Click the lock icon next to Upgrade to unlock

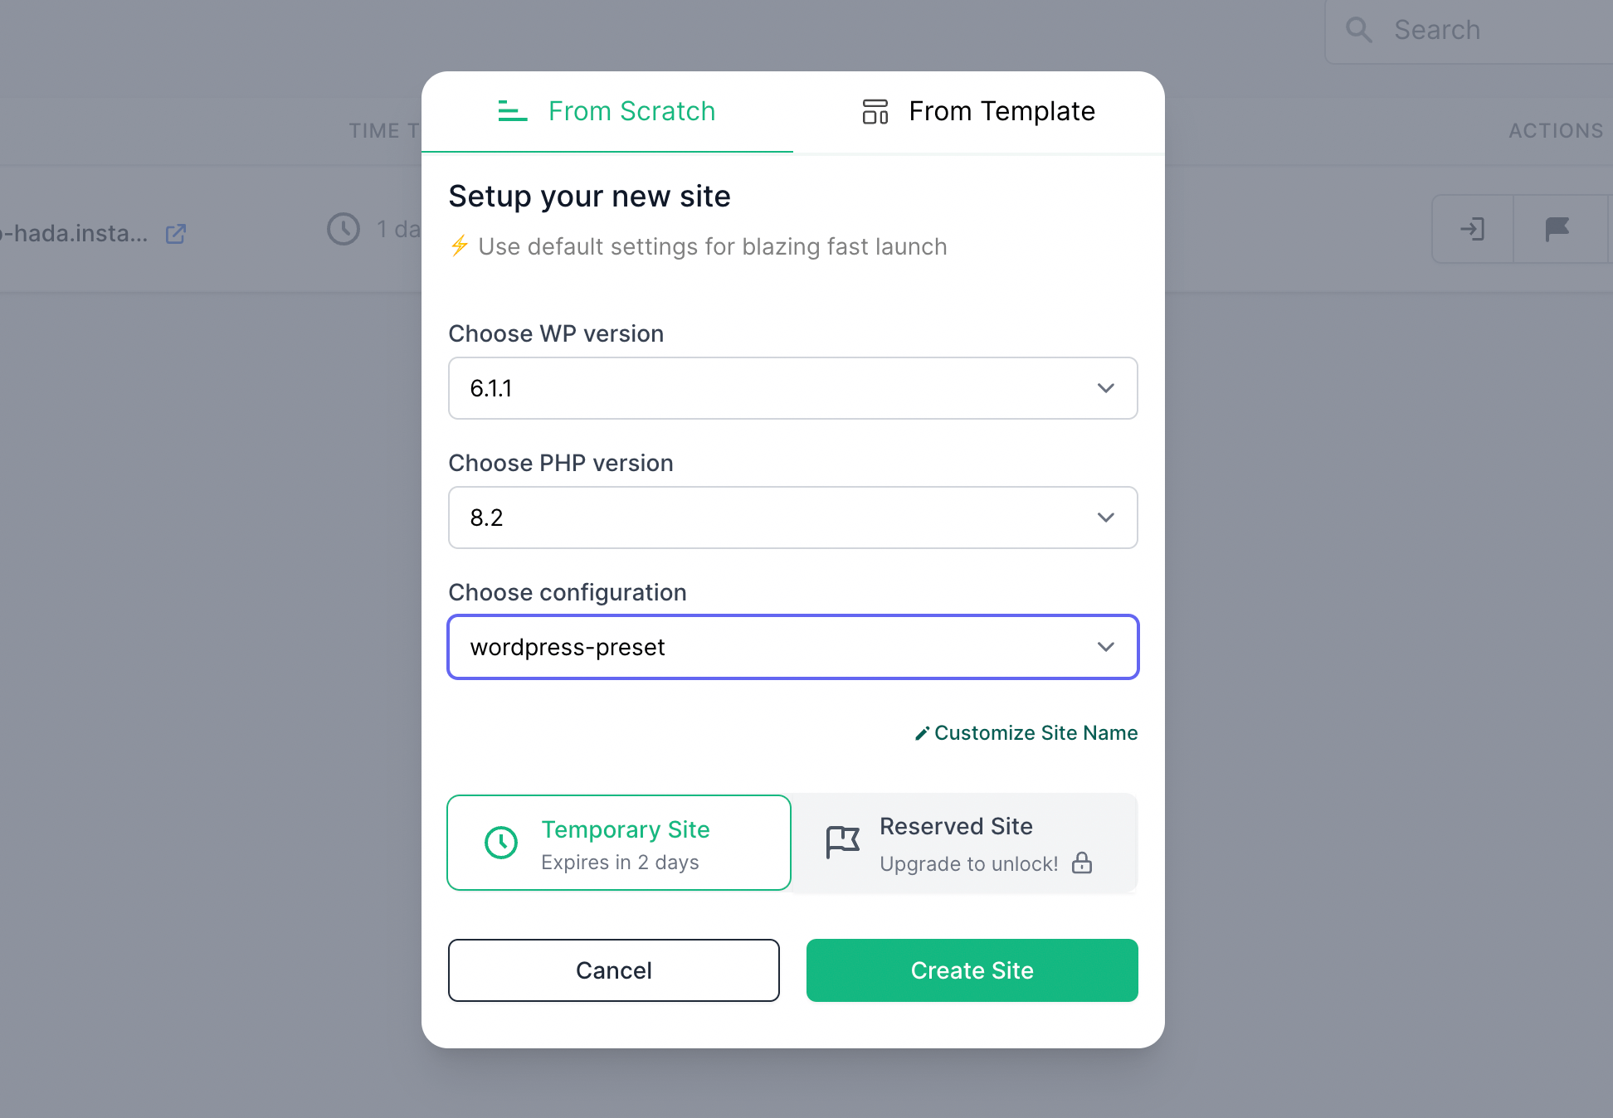(x=1083, y=863)
